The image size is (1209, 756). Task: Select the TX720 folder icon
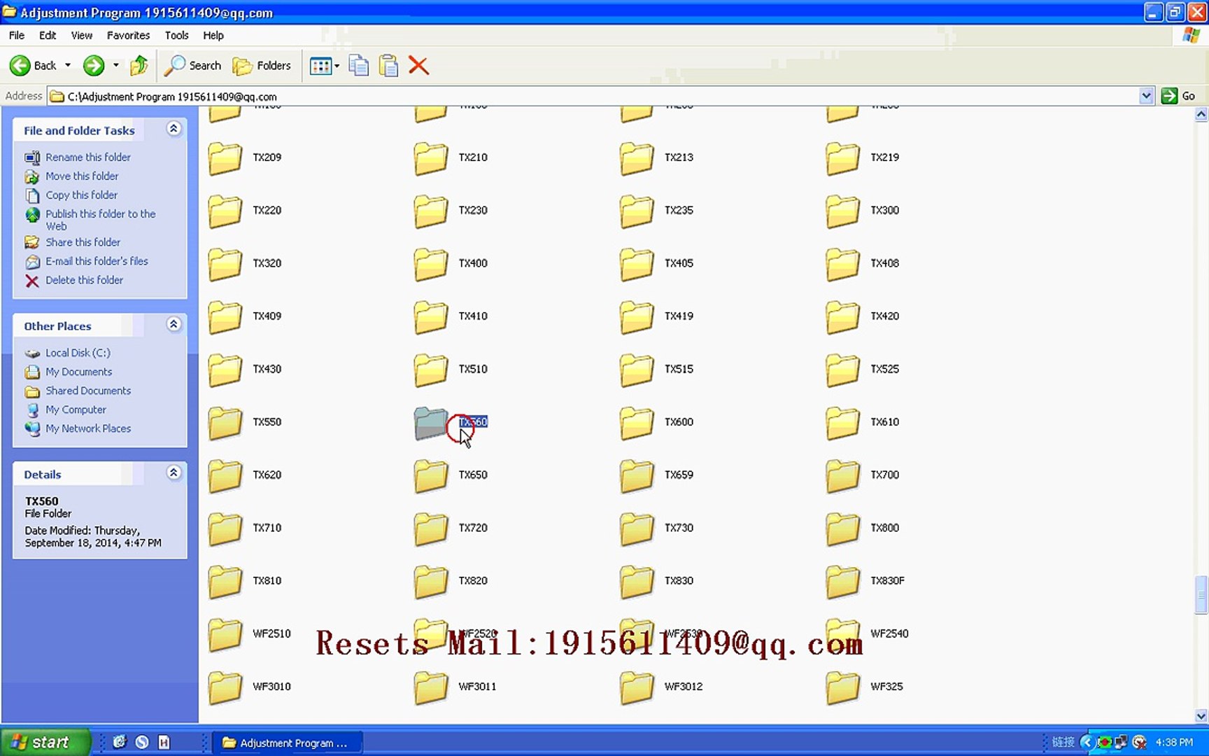coord(431,528)
